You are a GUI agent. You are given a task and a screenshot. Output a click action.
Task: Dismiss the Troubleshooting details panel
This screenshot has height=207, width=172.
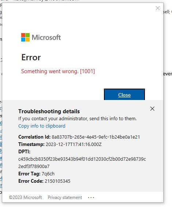click(x=152, y=109)
